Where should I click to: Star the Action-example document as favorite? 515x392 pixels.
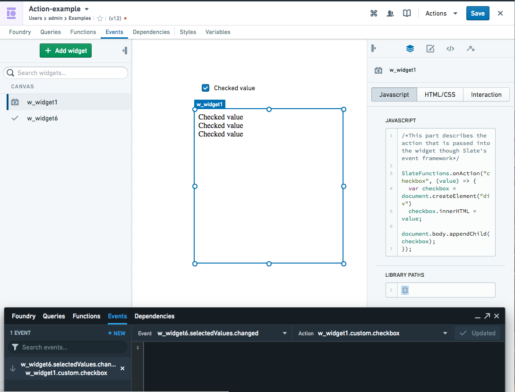coord(100,18)
